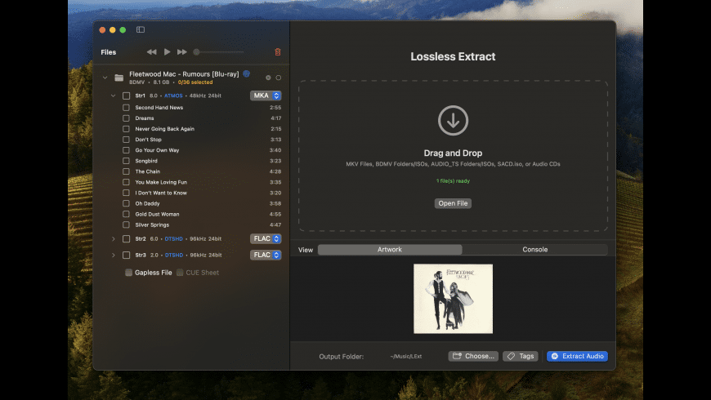Click the ATMOS label on Str1

point(173,96)
